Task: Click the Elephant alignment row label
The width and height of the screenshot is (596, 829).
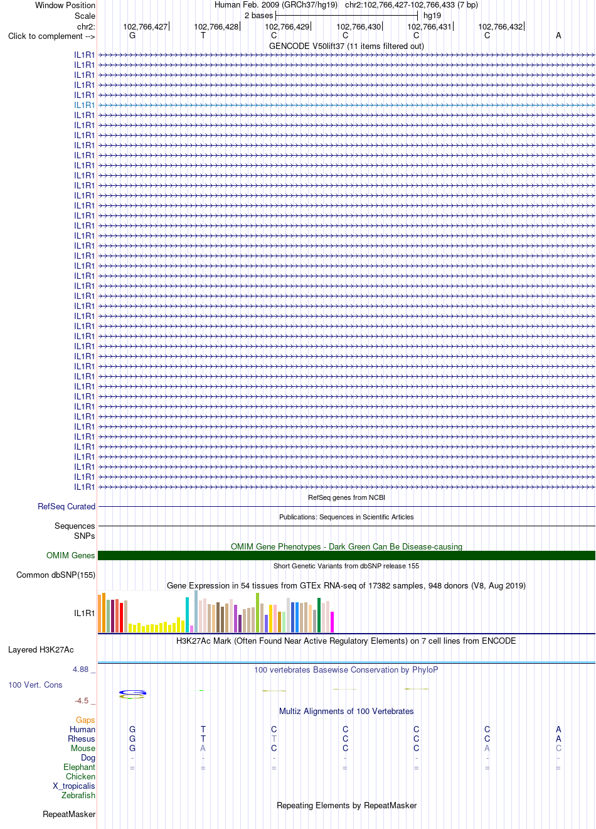Action: pos(79,767)
